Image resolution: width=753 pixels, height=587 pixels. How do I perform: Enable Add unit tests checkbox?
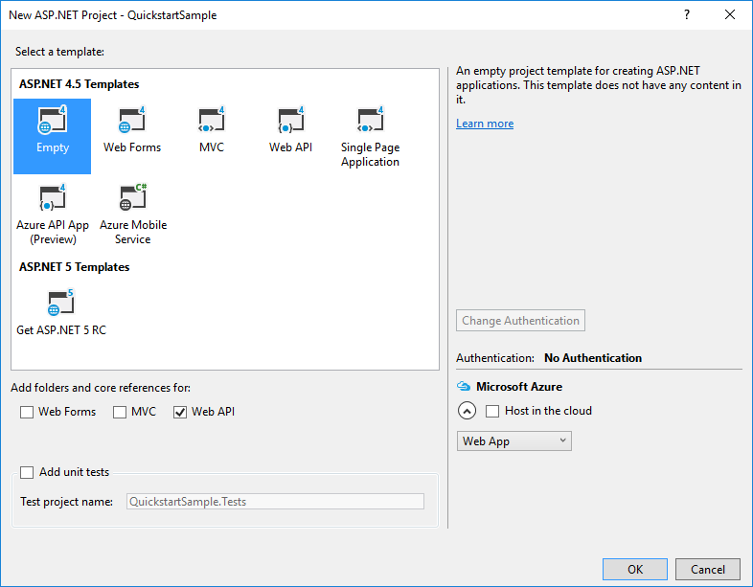click(x=27, y=472)
